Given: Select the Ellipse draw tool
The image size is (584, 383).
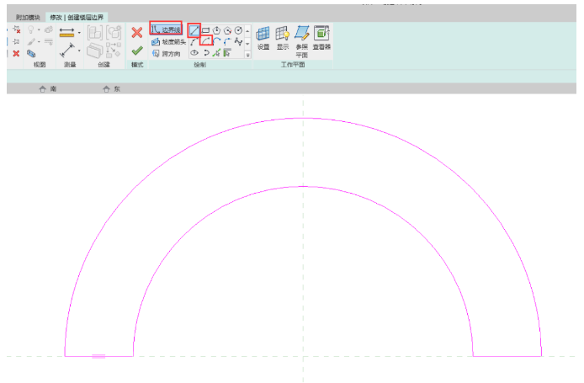Looking at the screenshot, I should click(x=194, y=53).
